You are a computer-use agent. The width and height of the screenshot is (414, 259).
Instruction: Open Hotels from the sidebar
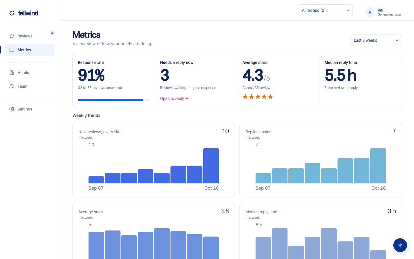[30, 73]
